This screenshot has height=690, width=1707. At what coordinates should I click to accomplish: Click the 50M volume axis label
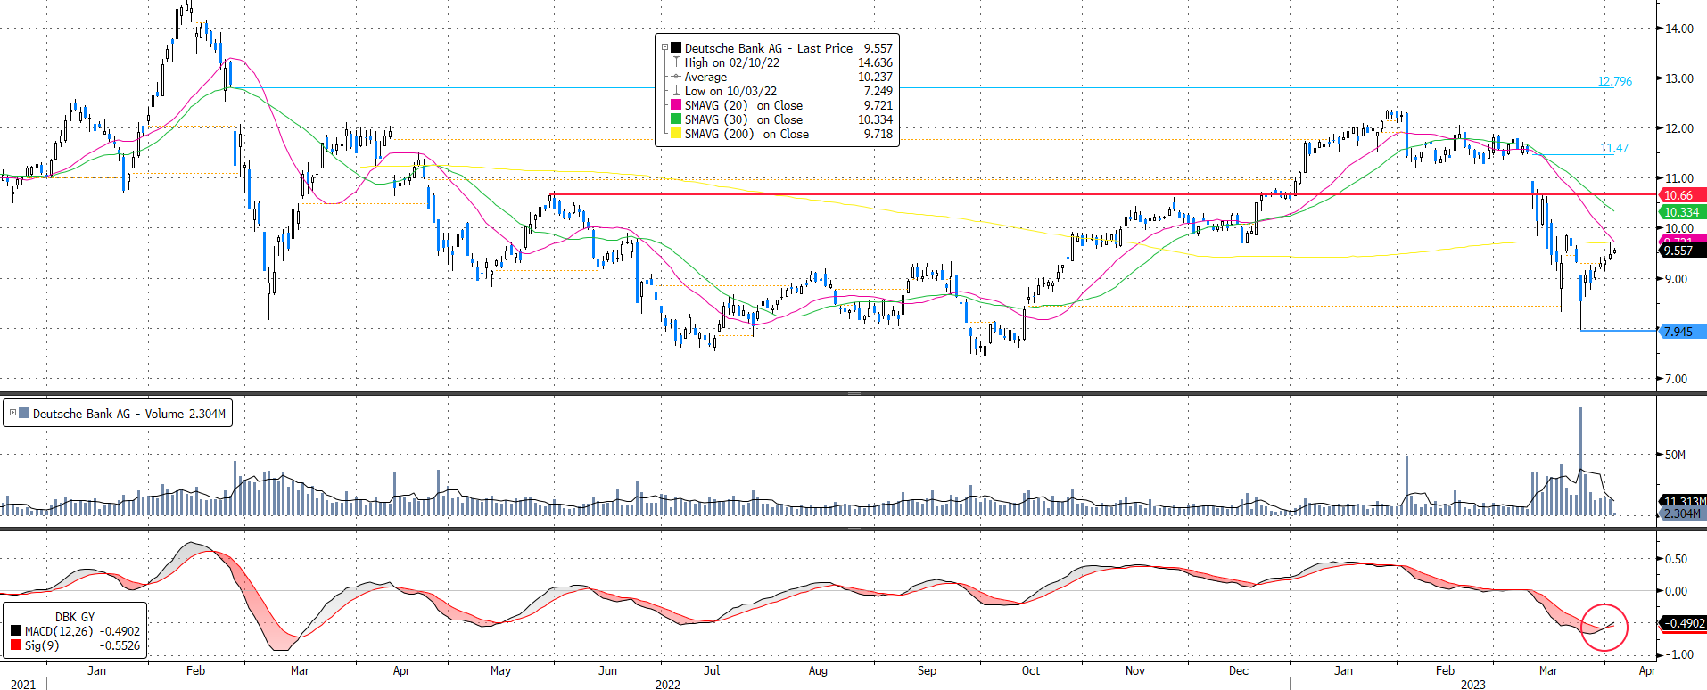pyautogui.click(x=1675, y=455)
